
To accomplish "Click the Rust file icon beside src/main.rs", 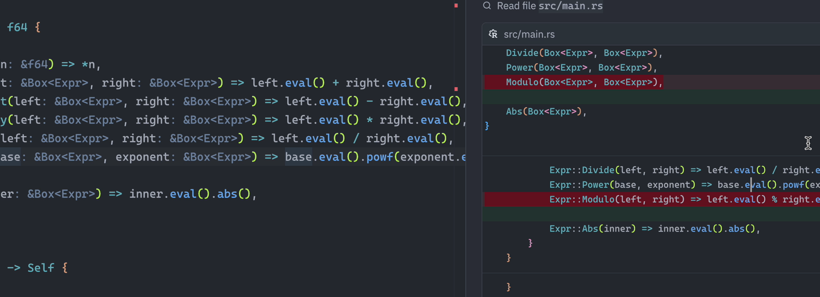I will 493,34.
